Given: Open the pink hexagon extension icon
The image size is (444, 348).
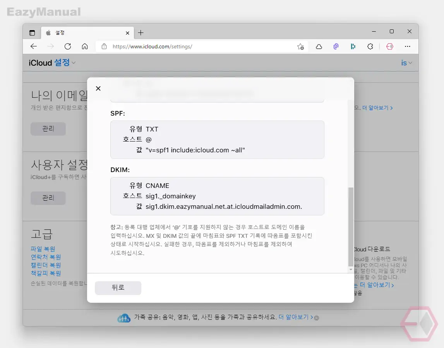Looking at the screenshot, I should click(390, 47).
